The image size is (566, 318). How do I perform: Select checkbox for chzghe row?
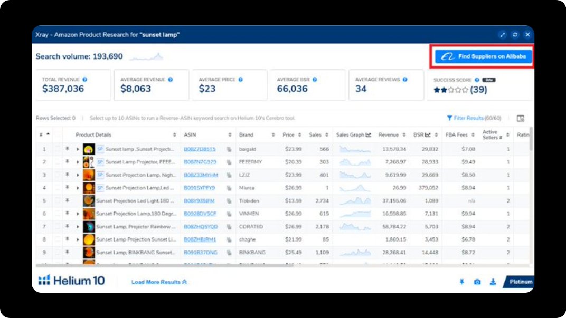(x=58, y=239)
